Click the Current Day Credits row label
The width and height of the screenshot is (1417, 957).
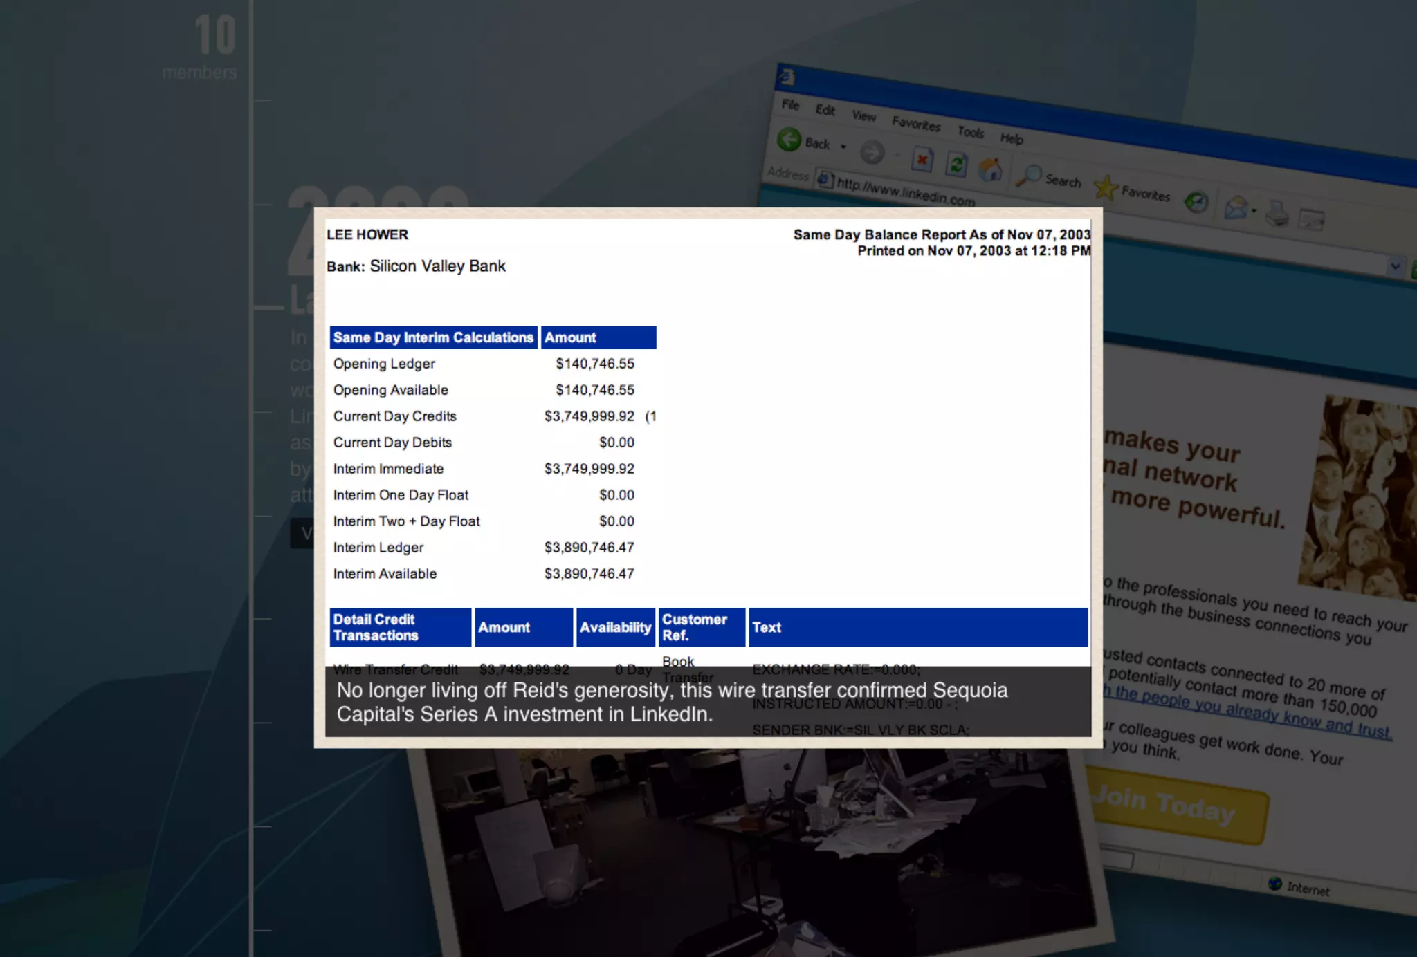click(395, 416)
